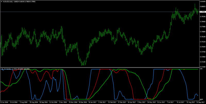Click the 0.74540 price axis label
This screenshot has height=104, width=206.
click(203, 47)
